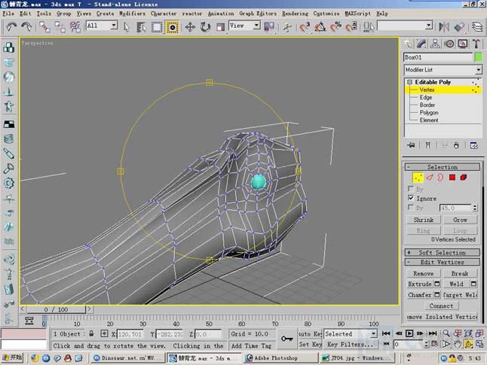Click the time slider at 0 / 100

(56, 309)
